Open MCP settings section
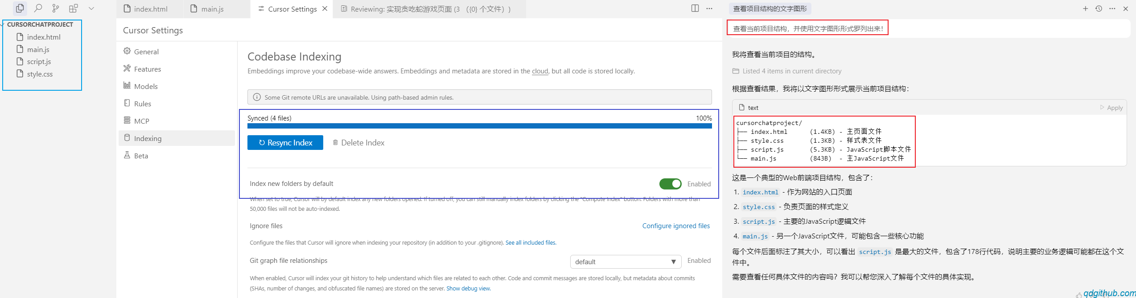Image resolution: width=1136 pixels, height=298 pixels. [x=177, y=121]
